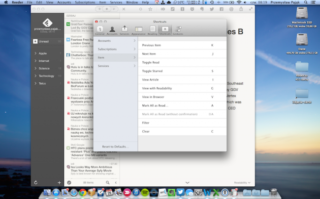The width and height of the screenshot is (320, 199).
Task: Open Spotify from the dock
Action: click(145, 192)
